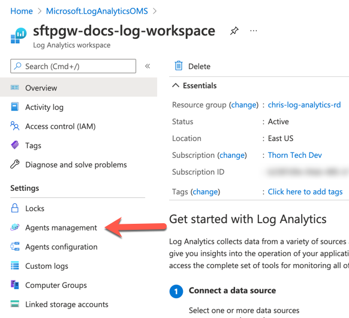Click the Delete trash icon
This screenshot has width=349, height=318.
click(179, 65)
